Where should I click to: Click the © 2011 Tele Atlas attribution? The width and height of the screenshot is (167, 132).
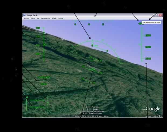pyautogui.click(x=92, y=107)
